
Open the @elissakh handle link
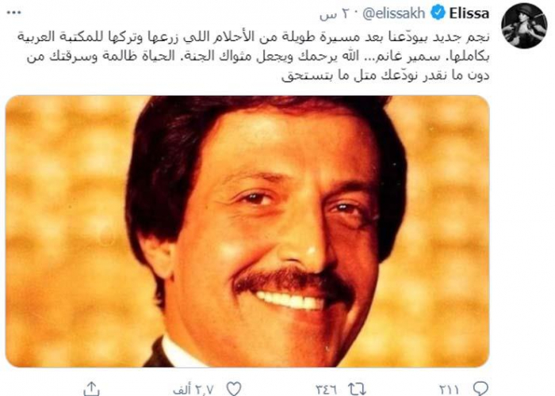pos(393,13)
